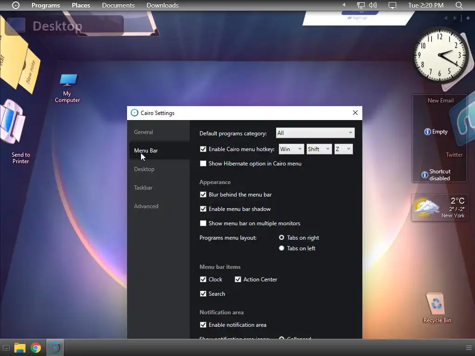The height and width of the screenshot is (356, 475).
Task: Toggle Blur behind the menu bar
Action: pyautogui.click(x=203, y=195)
